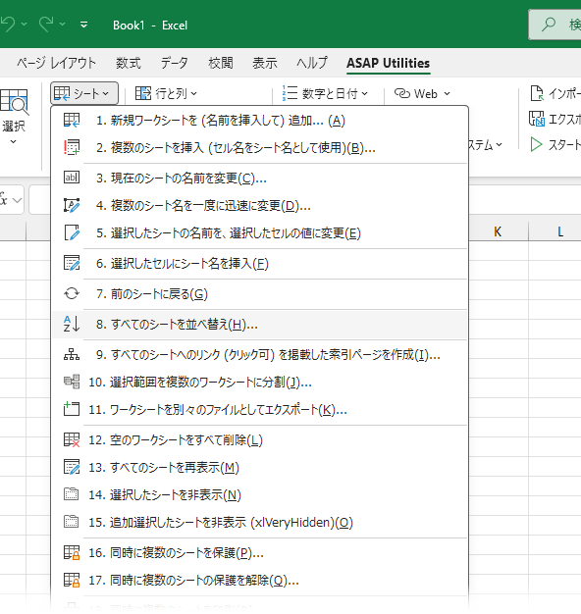
Task: Open the Web dropdown in ASAP ribbon
Action: tap(422, 93)
